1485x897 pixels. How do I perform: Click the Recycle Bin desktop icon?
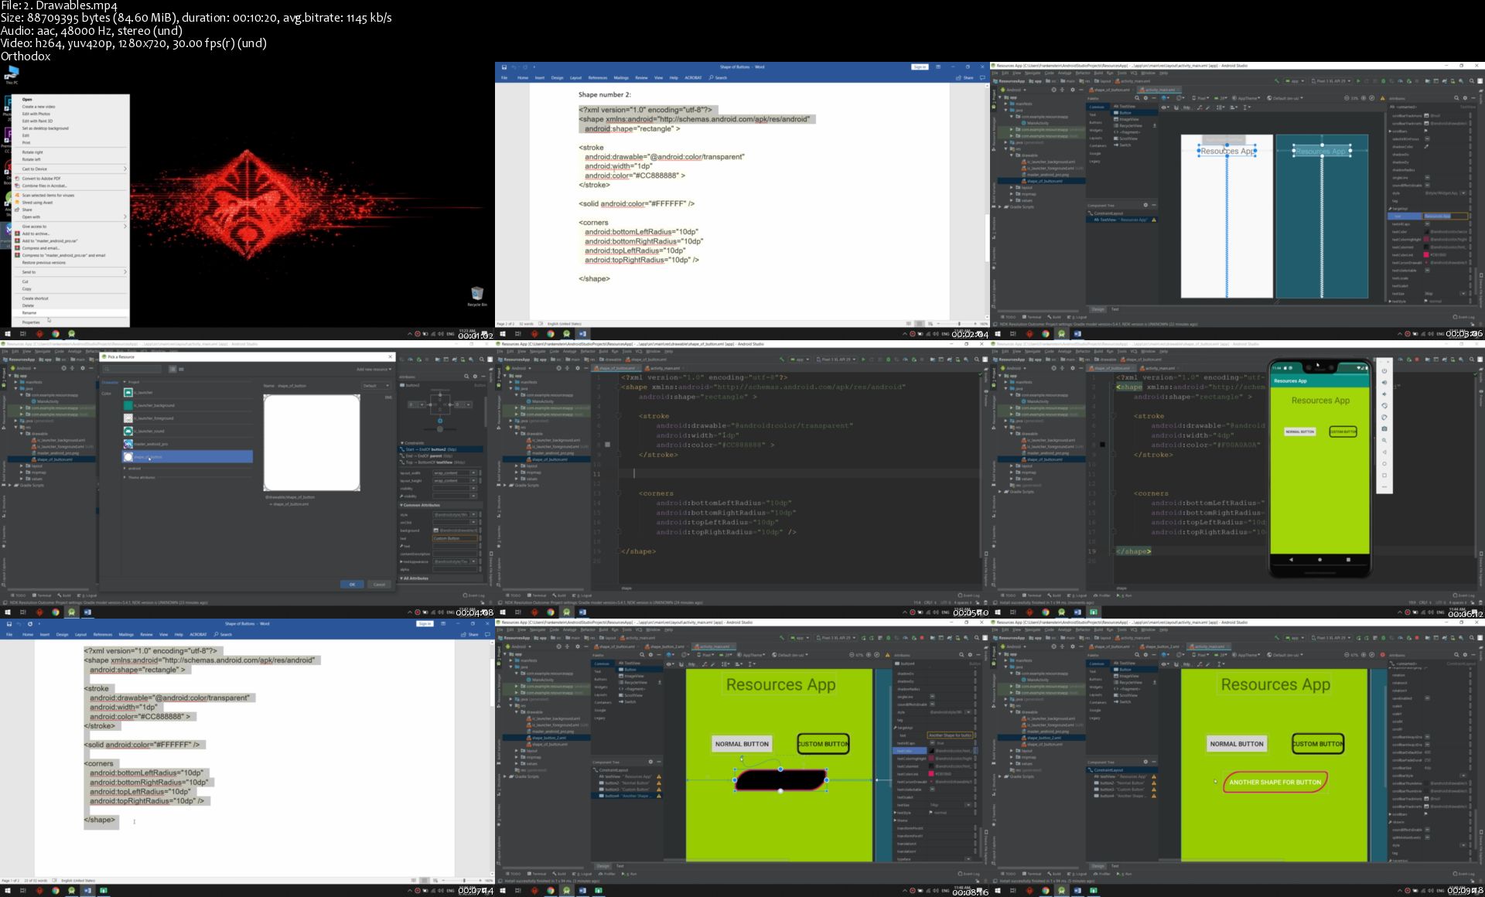[x=476, y=295]
